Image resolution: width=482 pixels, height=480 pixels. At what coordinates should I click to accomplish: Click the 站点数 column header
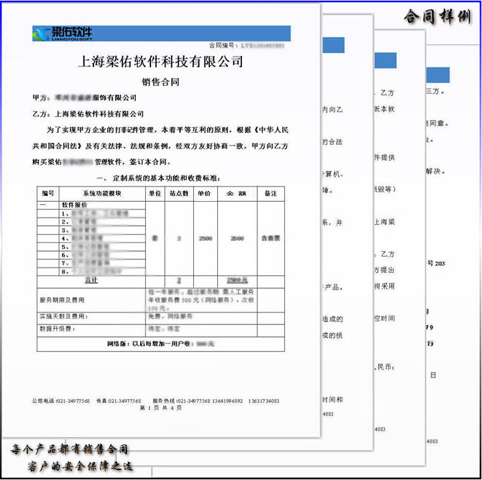pyautogui.click(x=179, y=194)
